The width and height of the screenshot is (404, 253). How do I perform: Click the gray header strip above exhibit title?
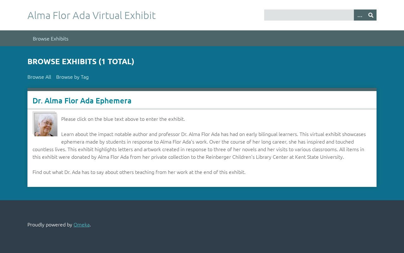coord(202,89)
